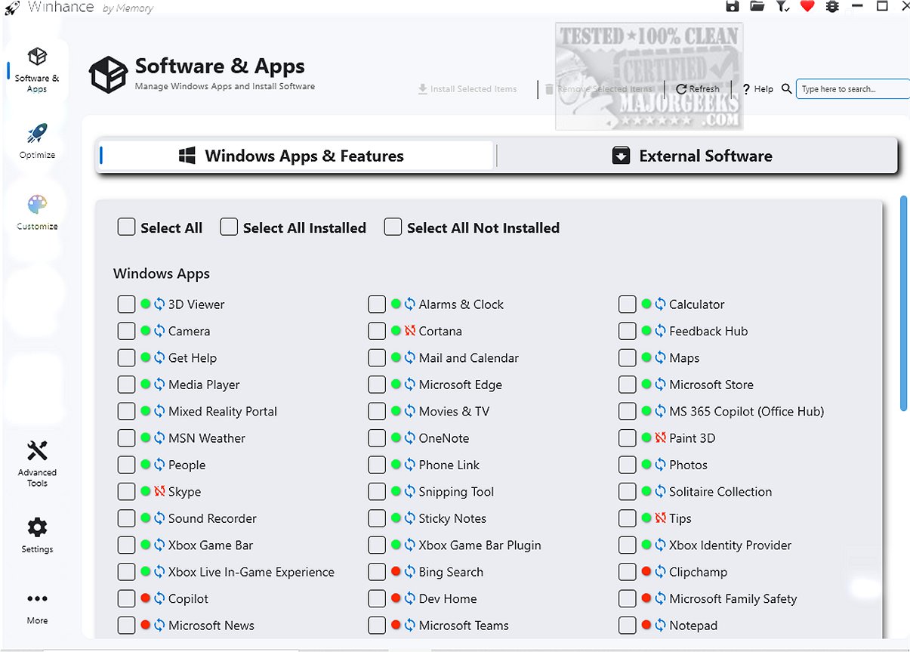Open Advanced Tools in the sidebar
Image resolution: width=910 pixels, height=652 pixels.
click(x=37, y=464)
